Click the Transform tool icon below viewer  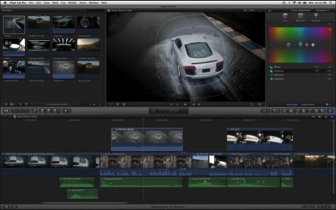point(111,104)
